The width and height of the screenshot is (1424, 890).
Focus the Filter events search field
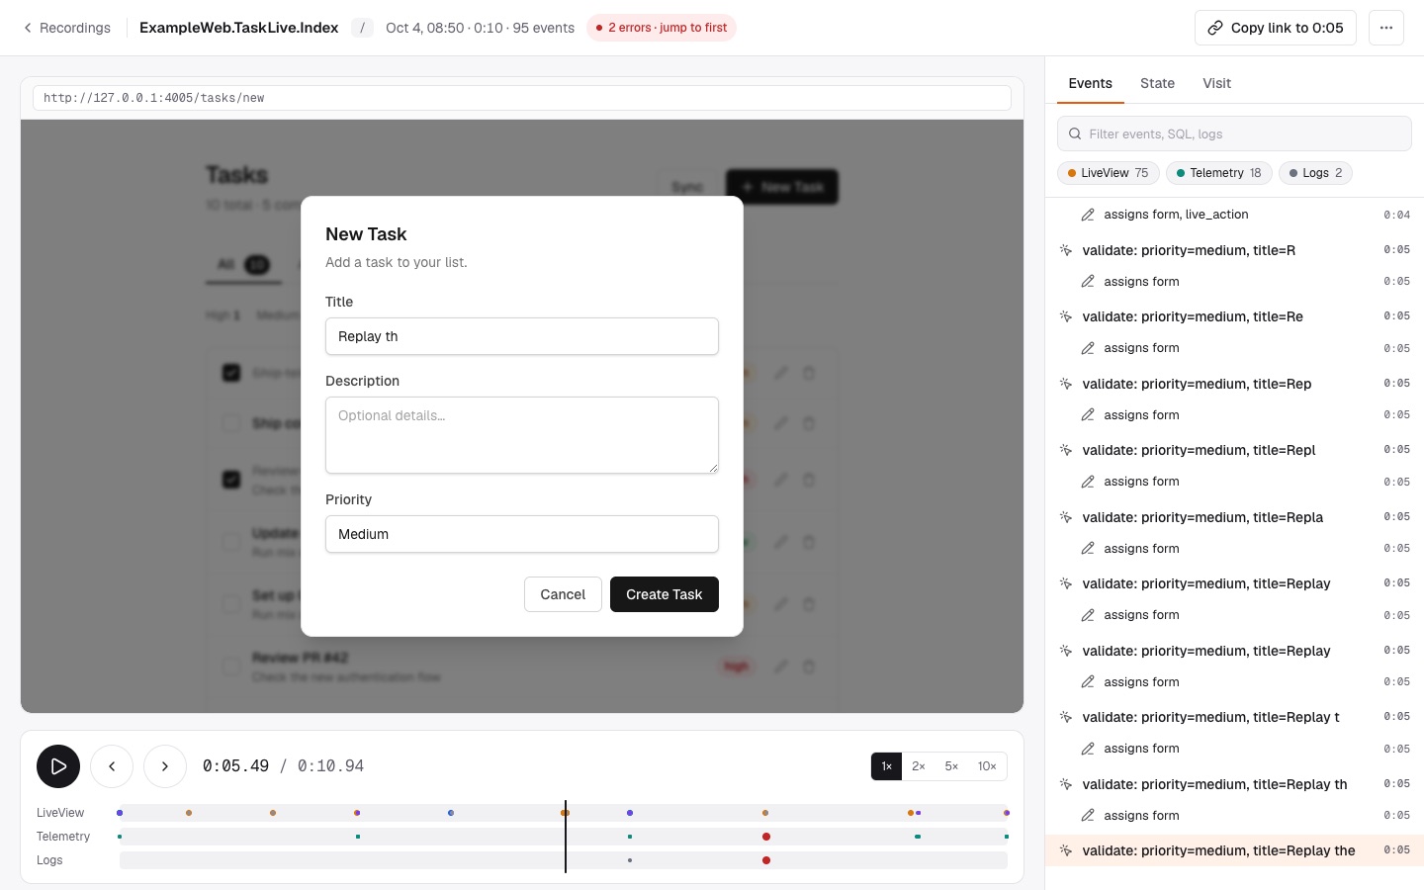(x=1234, y=133)
